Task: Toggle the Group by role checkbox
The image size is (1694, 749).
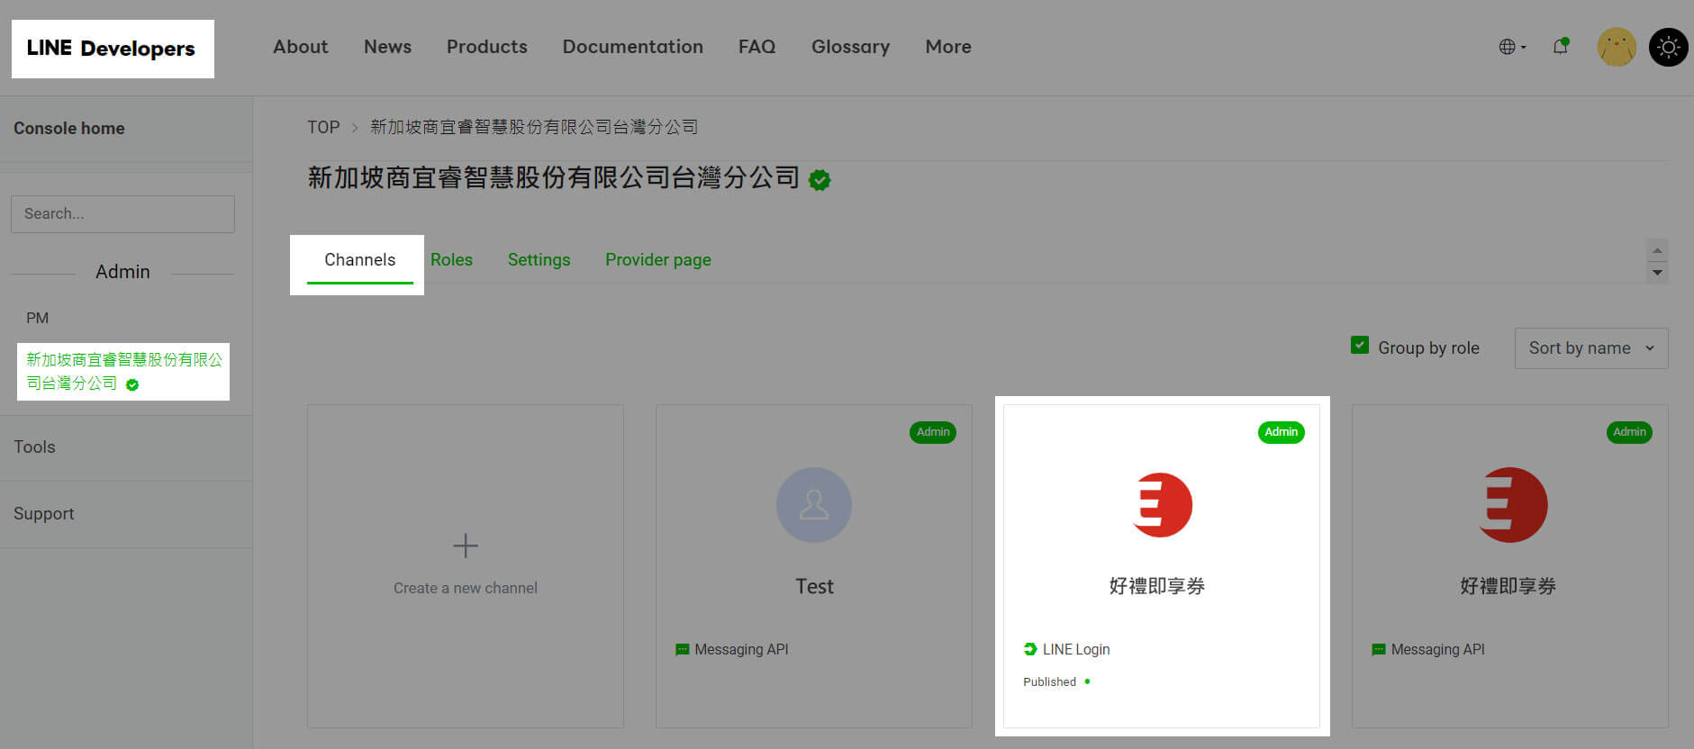Action: [1360, 345]
